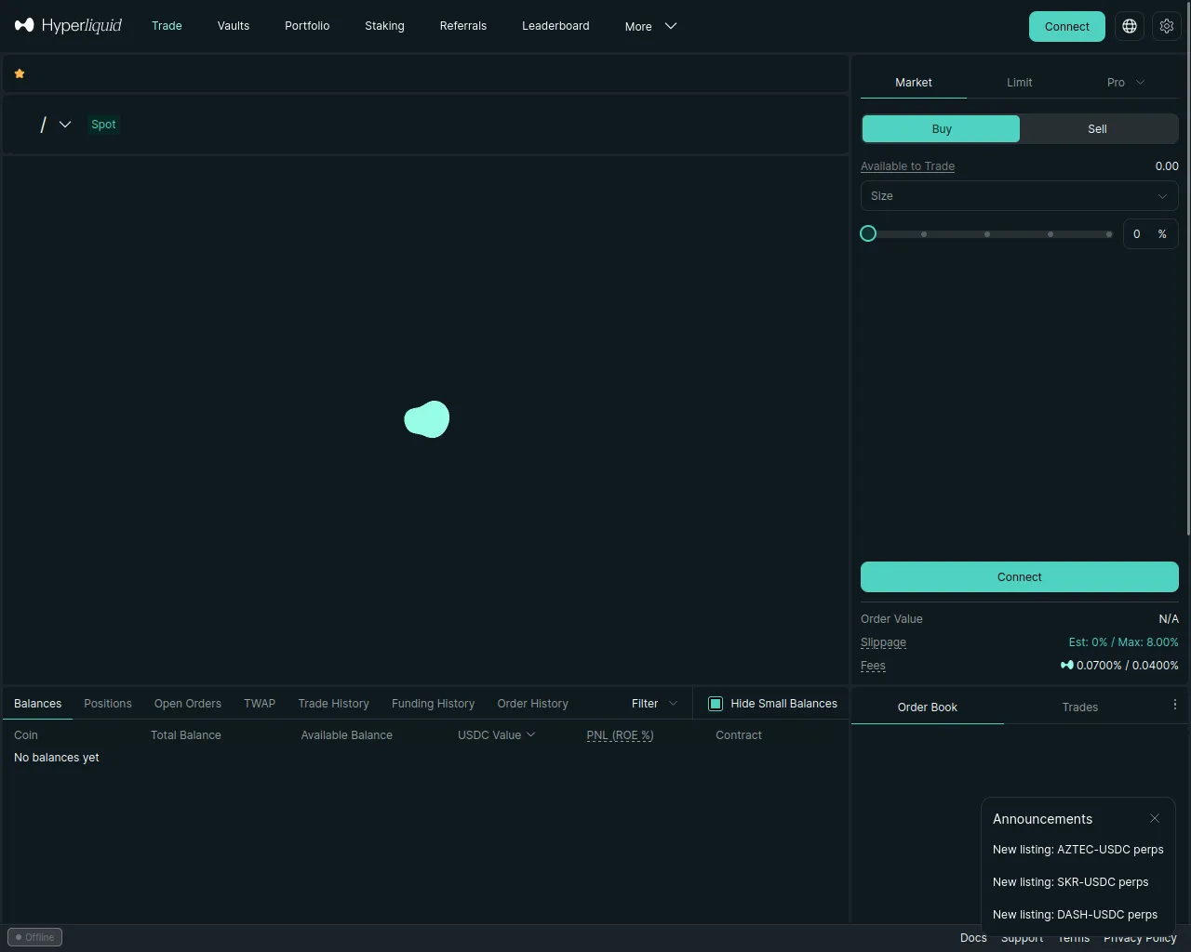The image size is (1191, 952).
Task: Expand the More menu
Action: click(650, 26)
